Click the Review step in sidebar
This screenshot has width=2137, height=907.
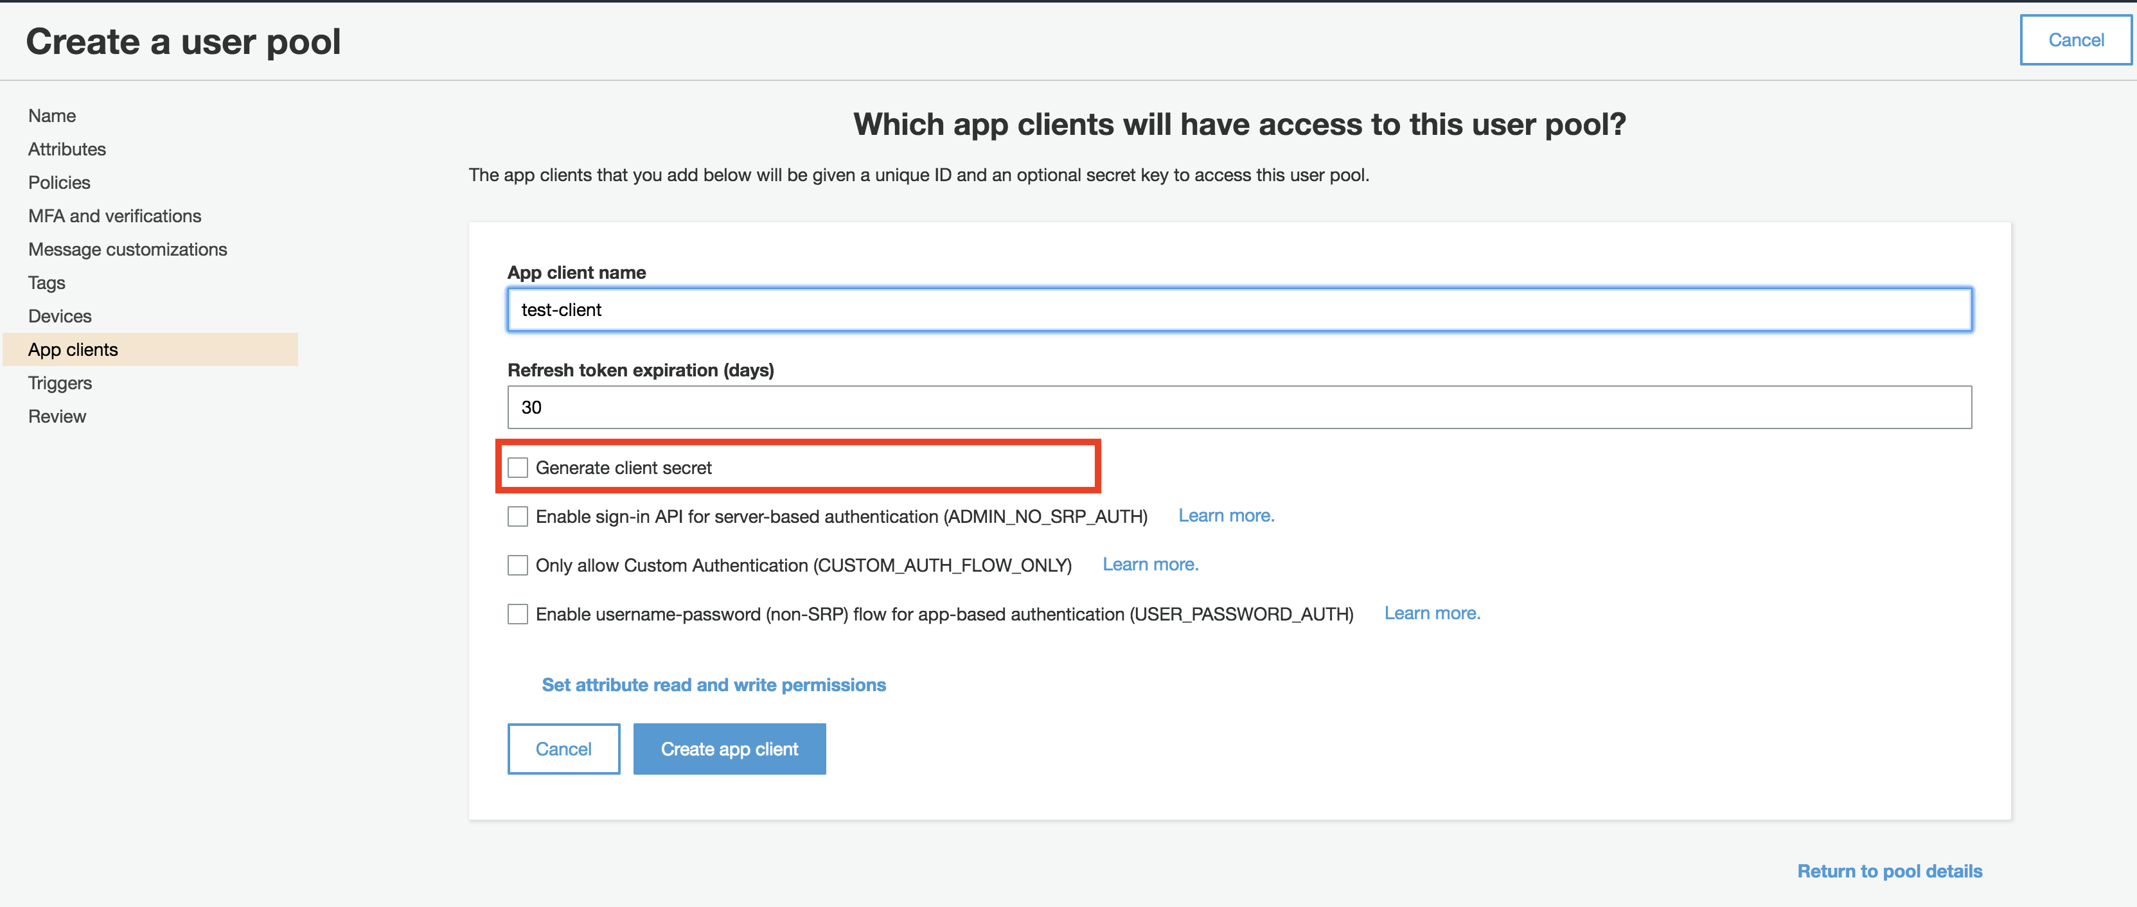57,416
